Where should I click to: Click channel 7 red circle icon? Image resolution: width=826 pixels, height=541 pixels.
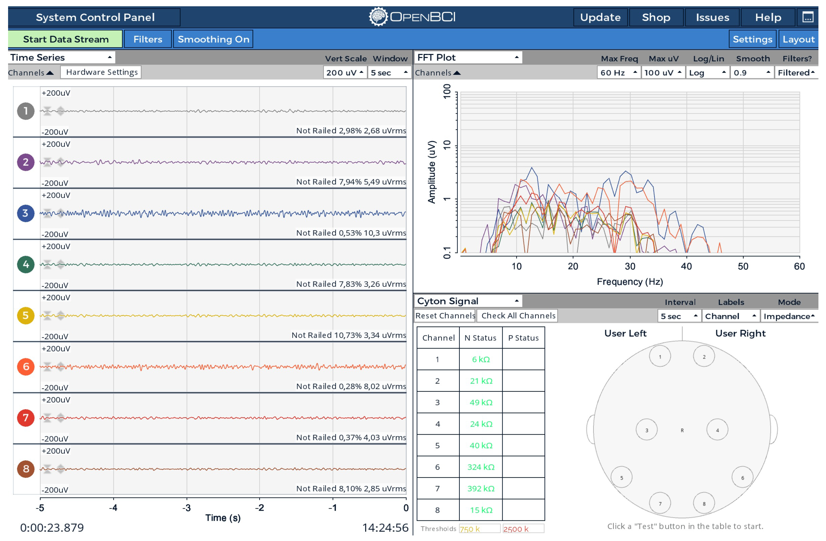[x=26, y=418]
